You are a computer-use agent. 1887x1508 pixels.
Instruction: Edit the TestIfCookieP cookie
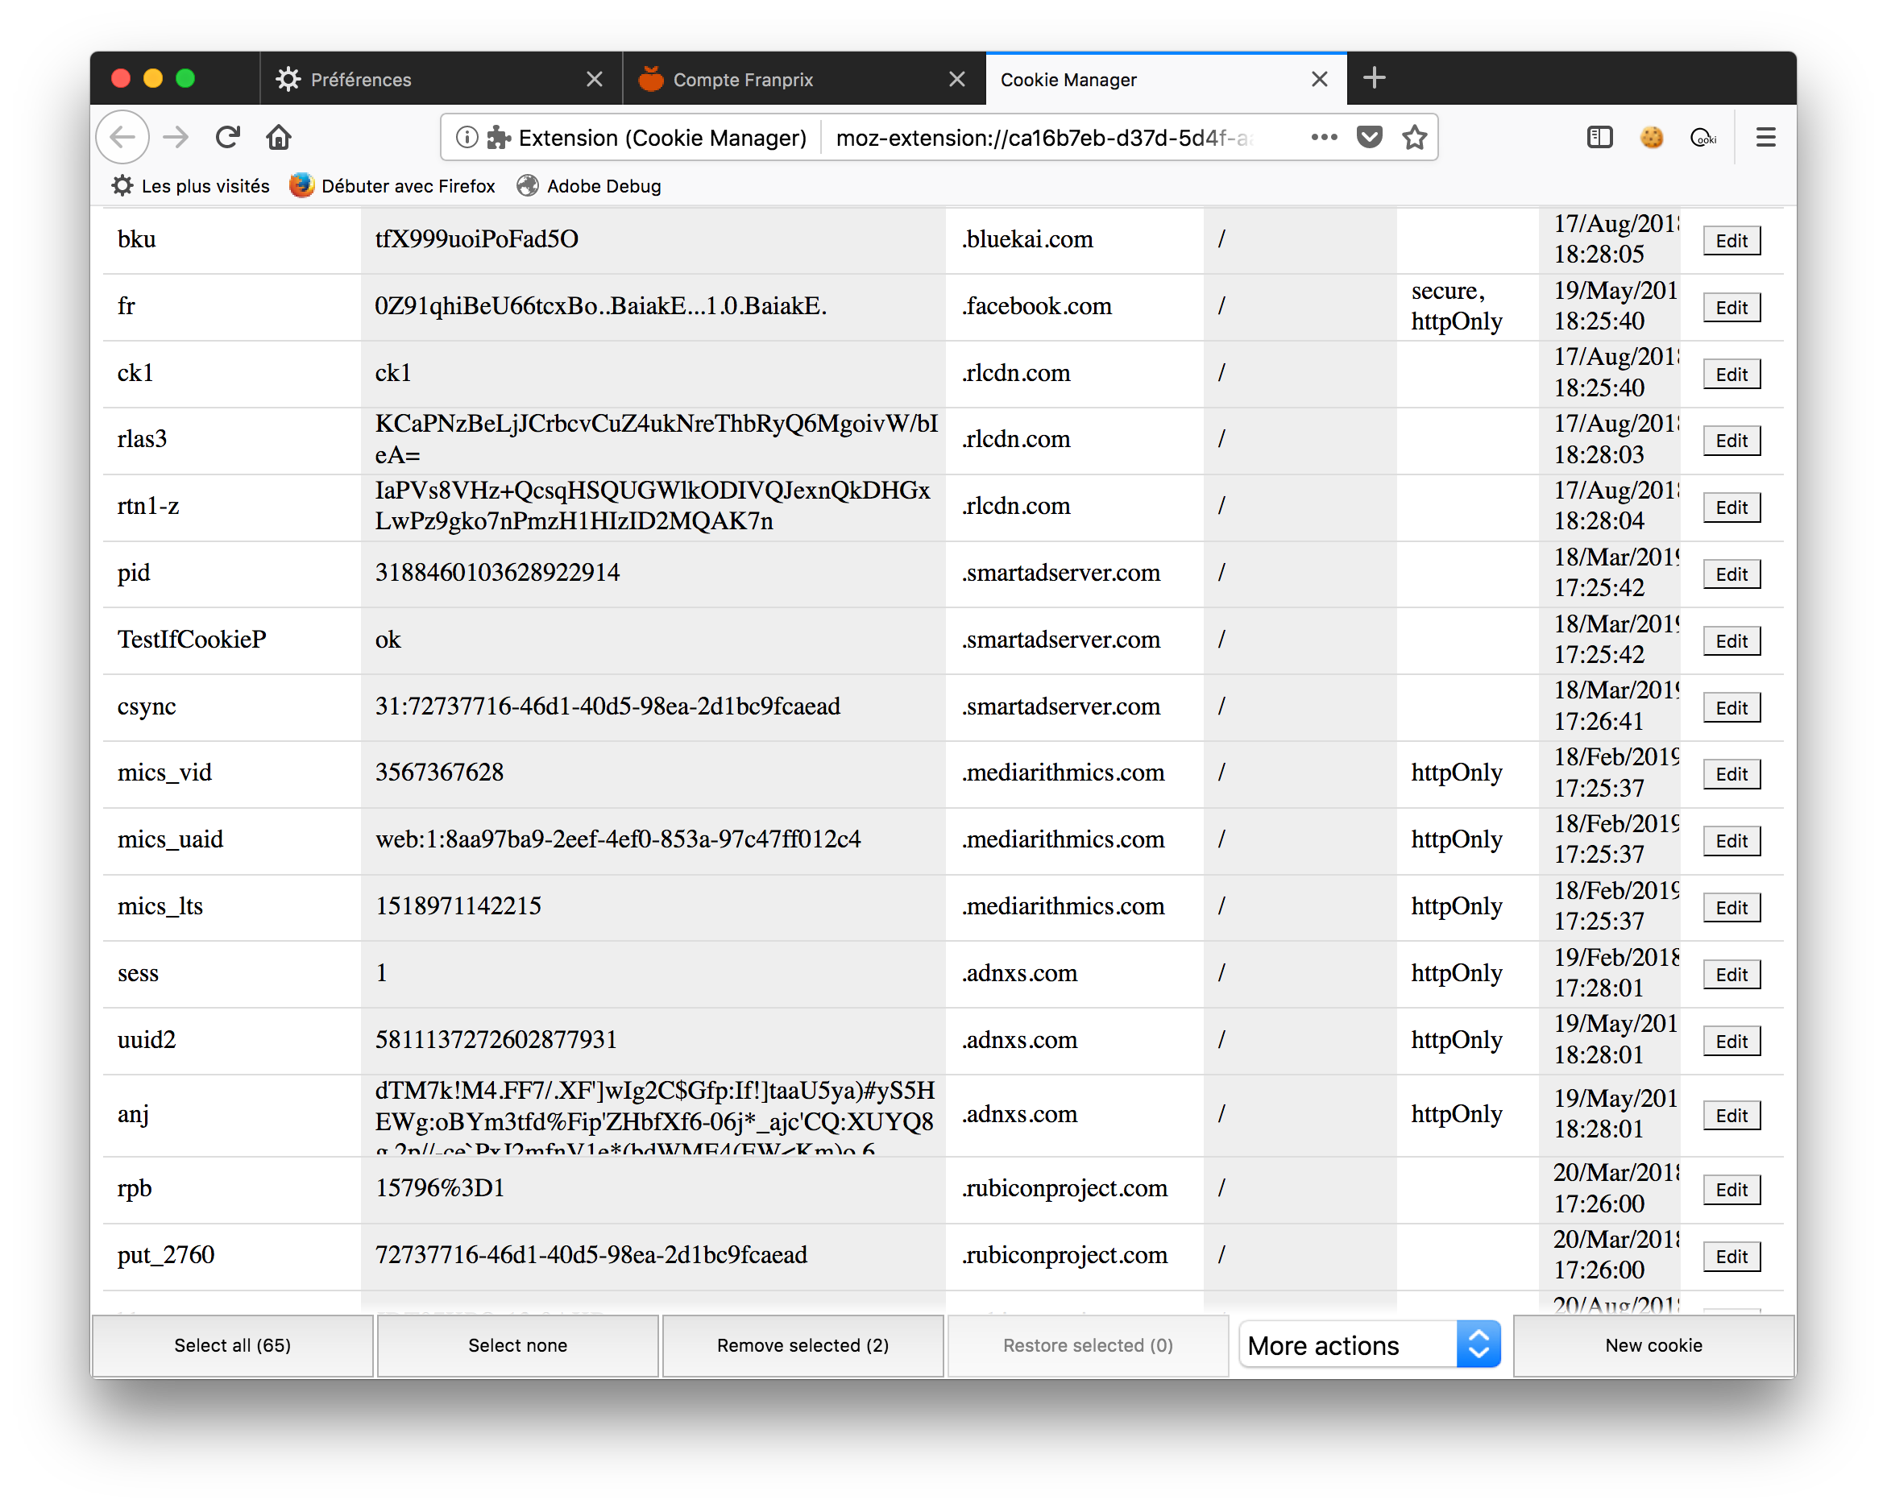1731,640
